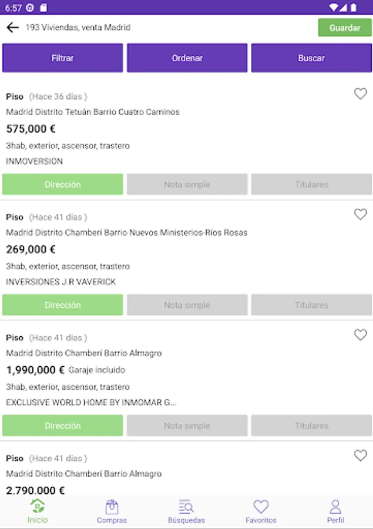This screenshot has height=529, width=373.
Task: Show Dirección for the INMOVERSION listing
Action: pos(62,185)
